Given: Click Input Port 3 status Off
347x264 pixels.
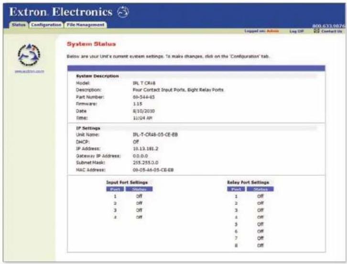Looking at the screenshot, I should click(139, 210).
